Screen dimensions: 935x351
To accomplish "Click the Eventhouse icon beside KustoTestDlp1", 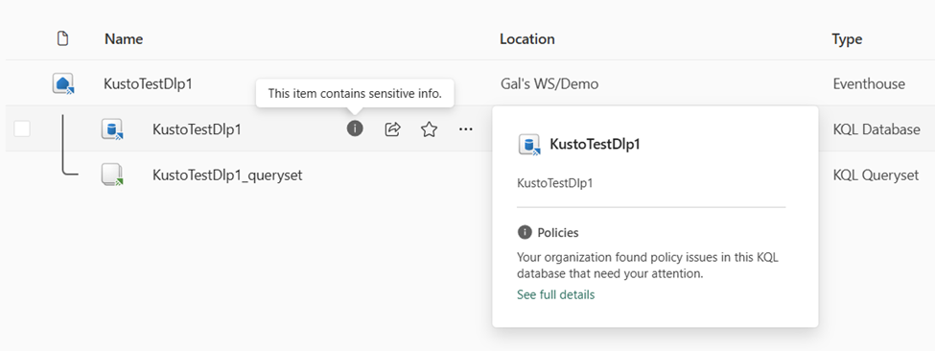I will [62, 84].
